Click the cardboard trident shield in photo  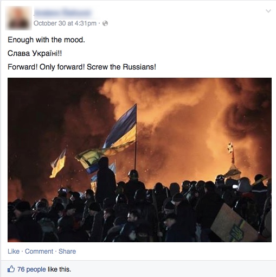[x=234, y=223]
